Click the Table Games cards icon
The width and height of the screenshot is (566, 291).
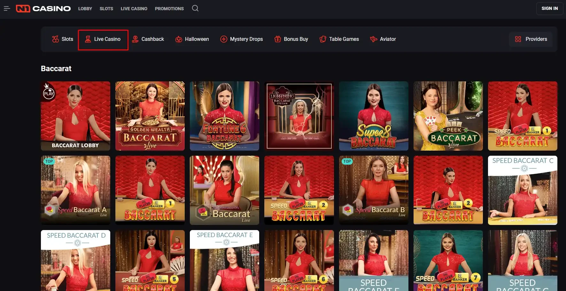[x=323, y=39]
